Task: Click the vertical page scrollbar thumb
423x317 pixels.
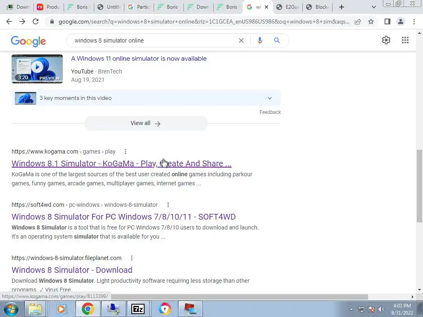Action: pos(419,186)
